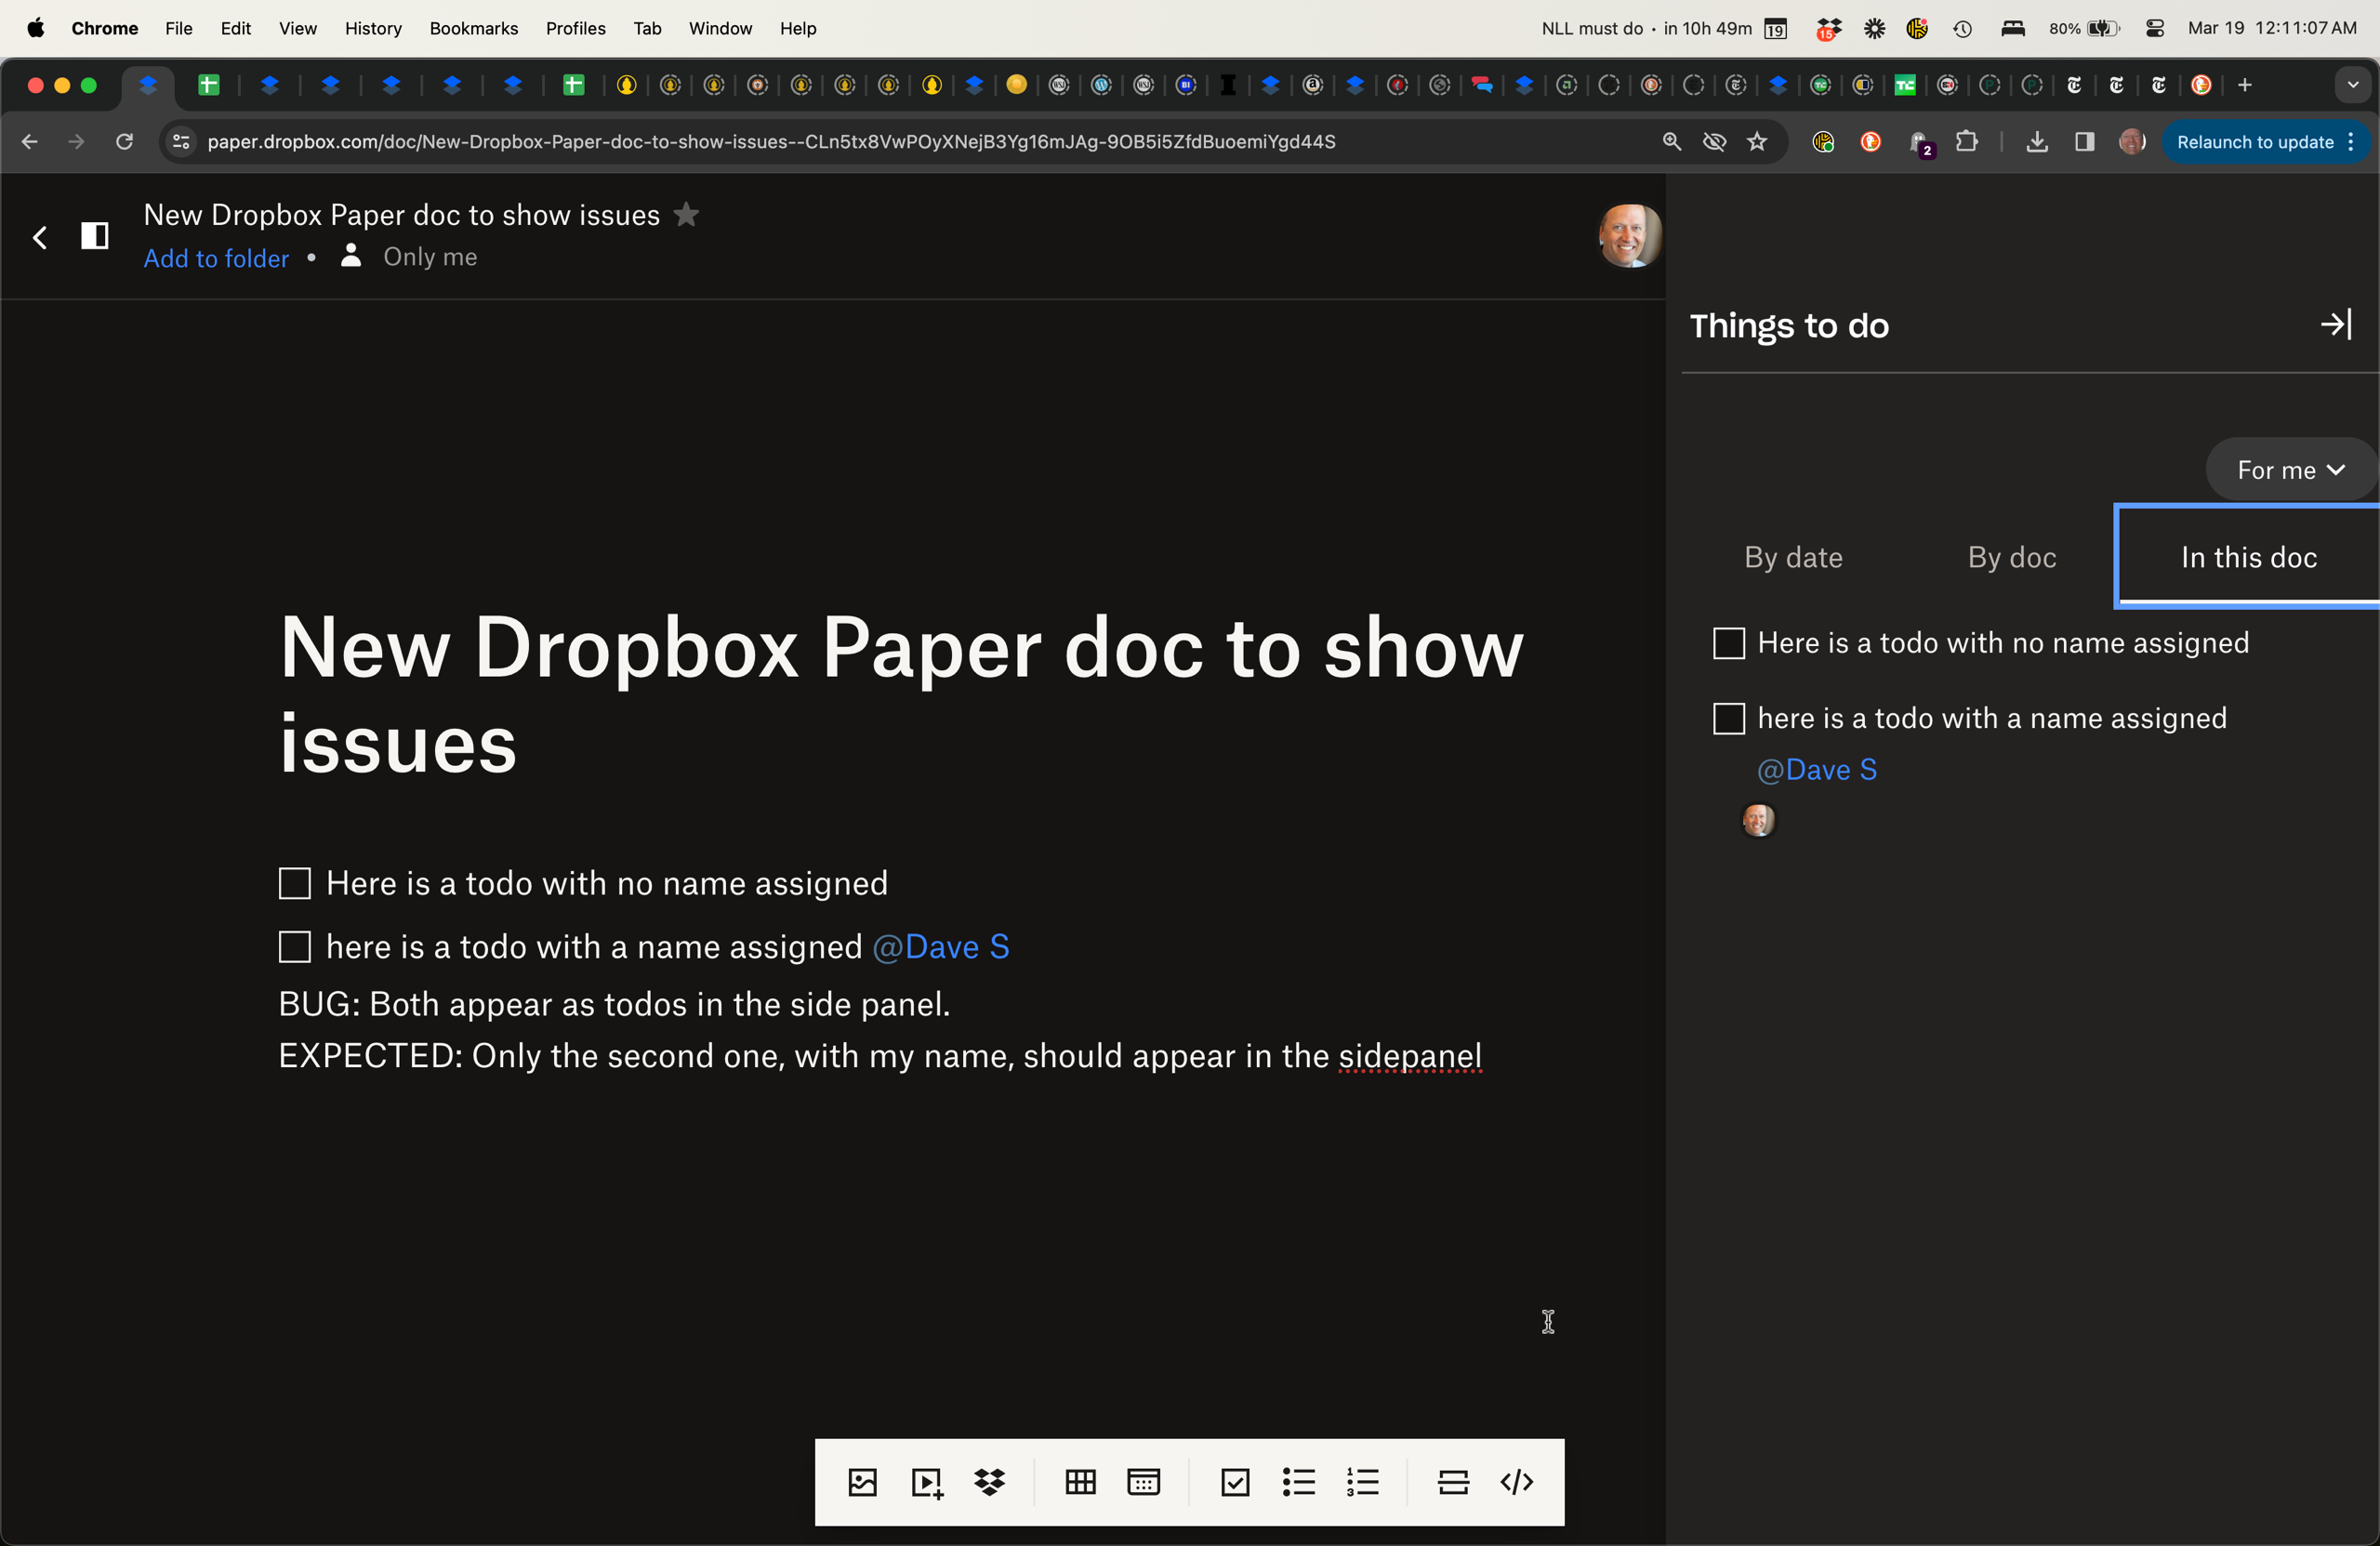This screenshot has width=2380, height=1546.
Task: Insert a divider line
Action: point(1452,1482)
